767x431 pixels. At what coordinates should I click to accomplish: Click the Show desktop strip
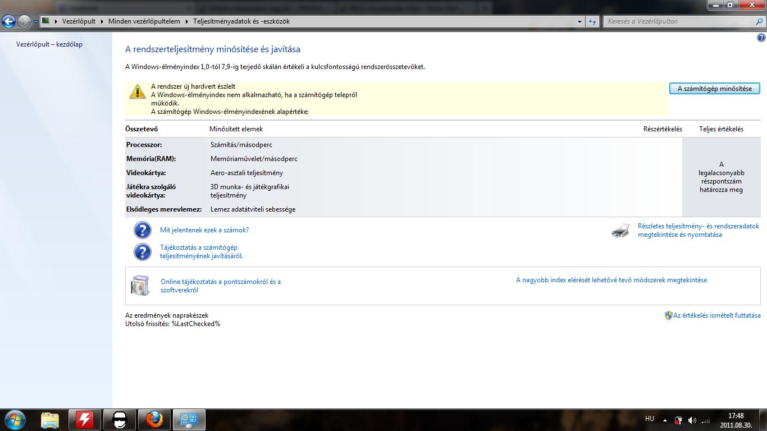763,420
